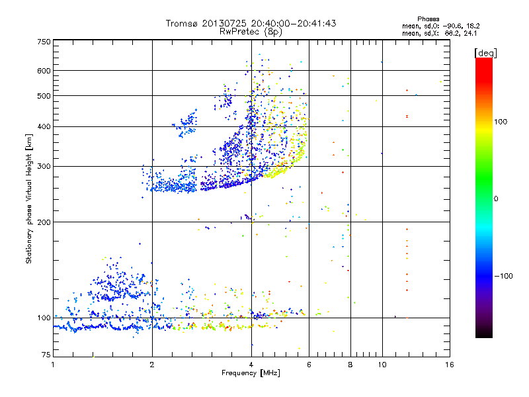The height and width of the screenshot is (397, 529).
Task: Click the '[deg]' colorbar unit label
Action: (485, 53)
